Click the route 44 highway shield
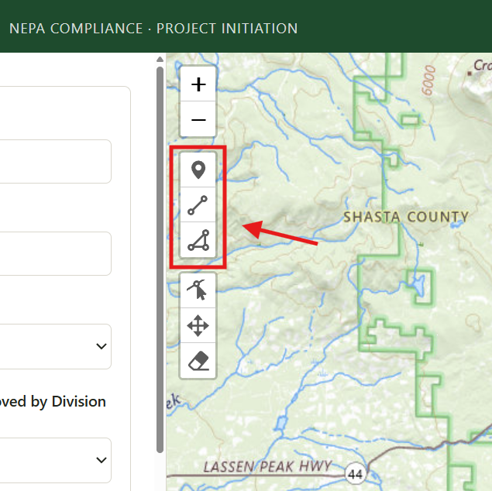Screen dimensions: 492x491 pyautogui.click(x=356, y=474)
